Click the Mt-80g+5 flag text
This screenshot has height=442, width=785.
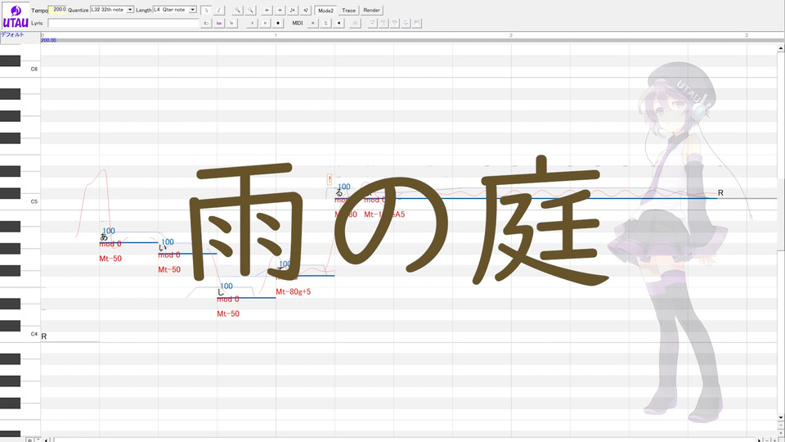tap(294, 291)
